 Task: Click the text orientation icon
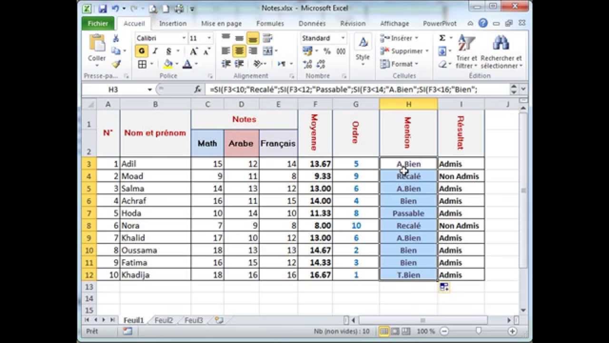coord(257,64)
